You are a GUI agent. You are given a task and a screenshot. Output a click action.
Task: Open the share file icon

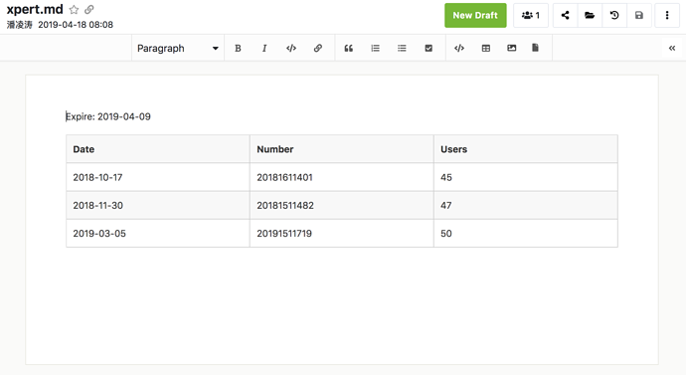(566, 15)
